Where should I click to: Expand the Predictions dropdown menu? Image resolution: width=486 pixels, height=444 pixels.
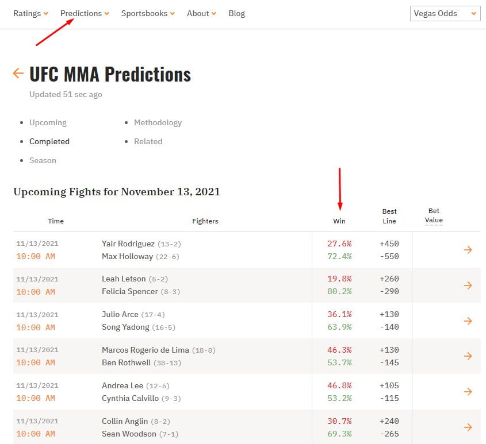[84, 13]
